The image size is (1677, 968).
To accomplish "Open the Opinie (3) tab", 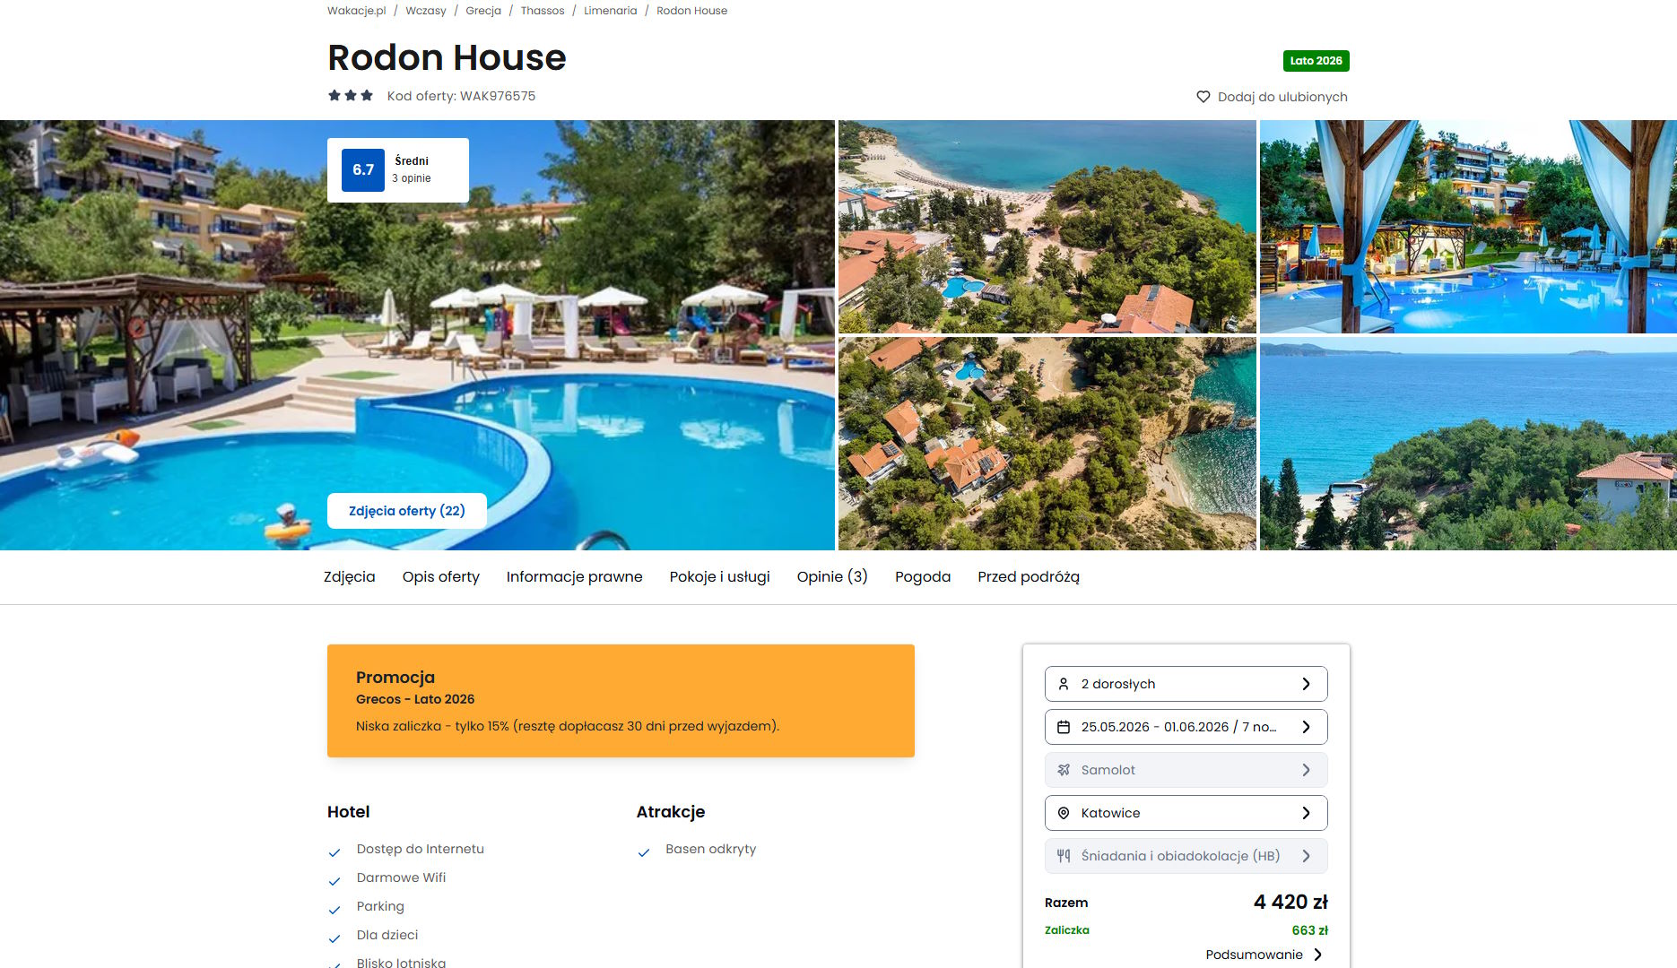I will (x=832, y=577).
